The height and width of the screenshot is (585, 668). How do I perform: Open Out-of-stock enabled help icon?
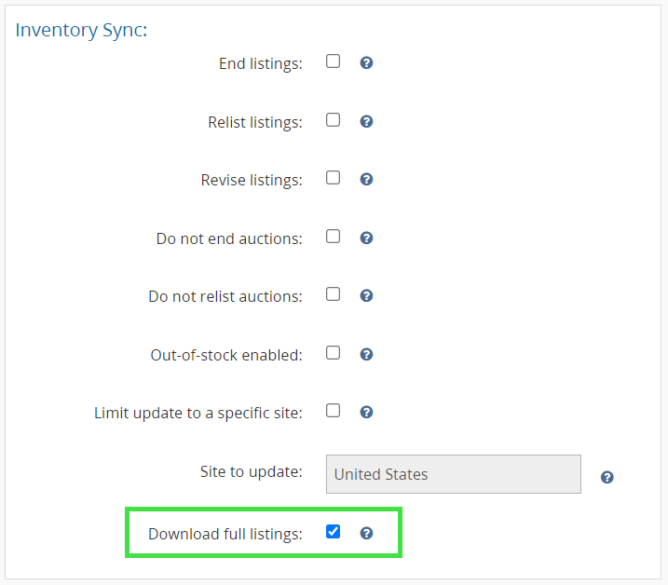click(366, 354)
